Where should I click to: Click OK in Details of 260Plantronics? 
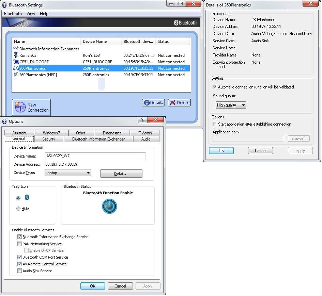click(221, 151)
